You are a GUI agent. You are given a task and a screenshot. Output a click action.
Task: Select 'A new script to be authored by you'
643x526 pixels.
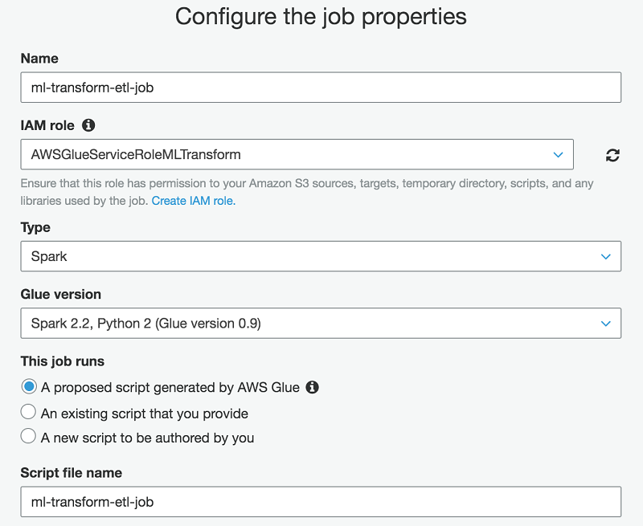coord(29,437)
